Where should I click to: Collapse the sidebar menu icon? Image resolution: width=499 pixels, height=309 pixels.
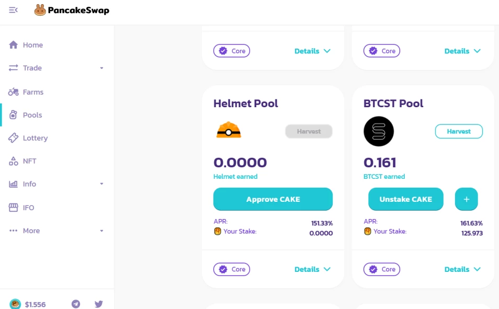tap(14, 10)
